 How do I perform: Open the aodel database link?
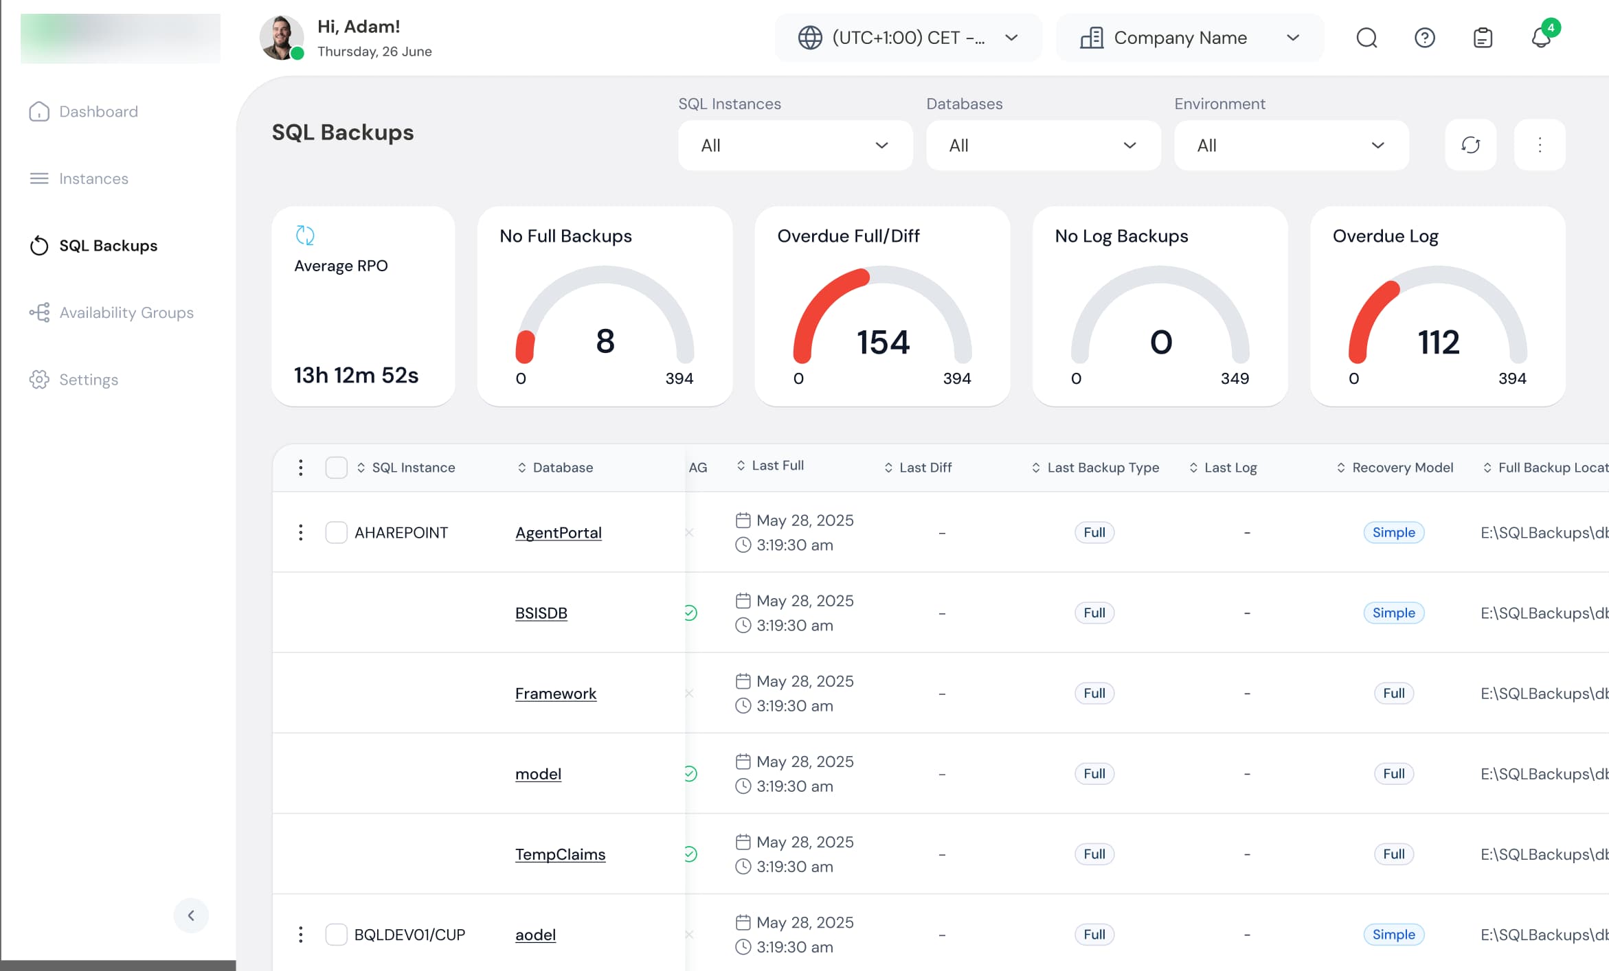tap(536, 934)
